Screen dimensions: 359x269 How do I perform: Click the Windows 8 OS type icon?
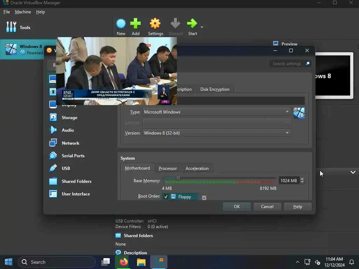[299, 113]
